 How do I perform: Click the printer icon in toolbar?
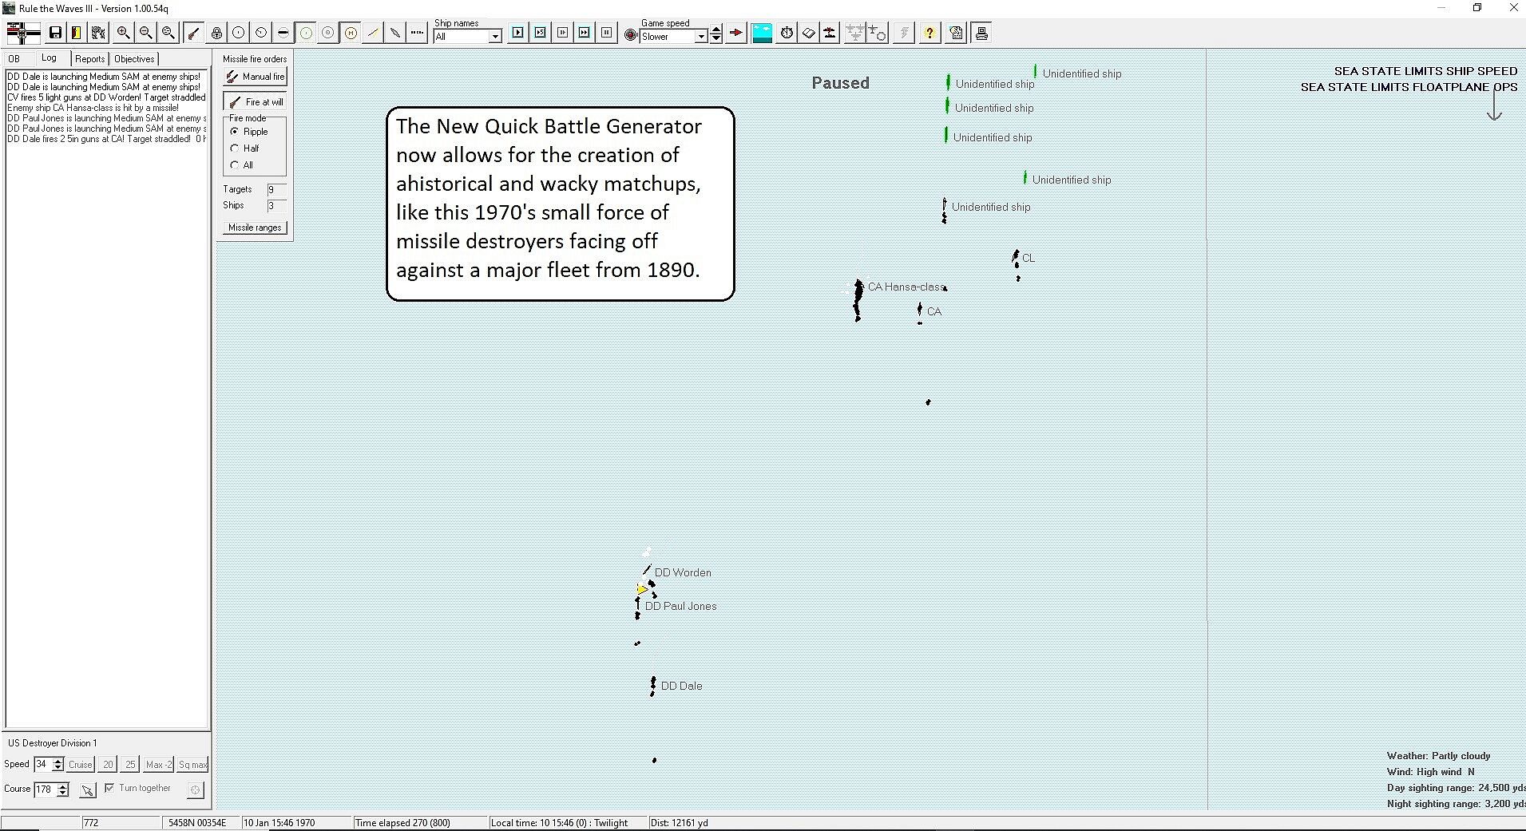tap(982, 33)
